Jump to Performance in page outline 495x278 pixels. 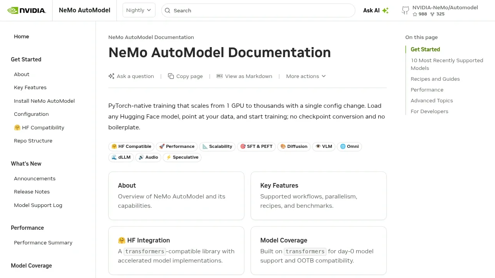(x=427, y=90)
